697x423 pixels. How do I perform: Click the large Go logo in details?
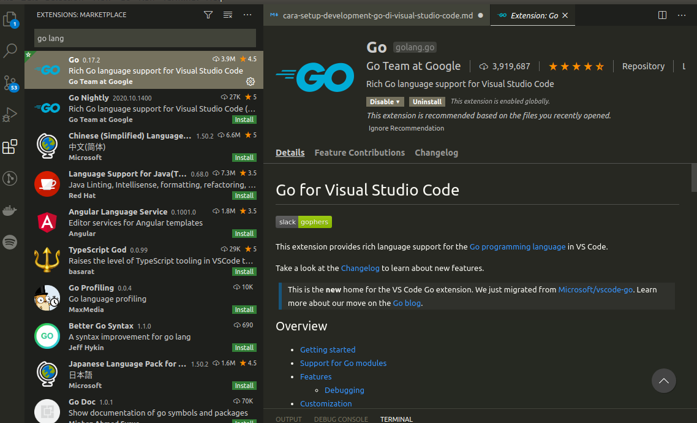coord(315,77)
